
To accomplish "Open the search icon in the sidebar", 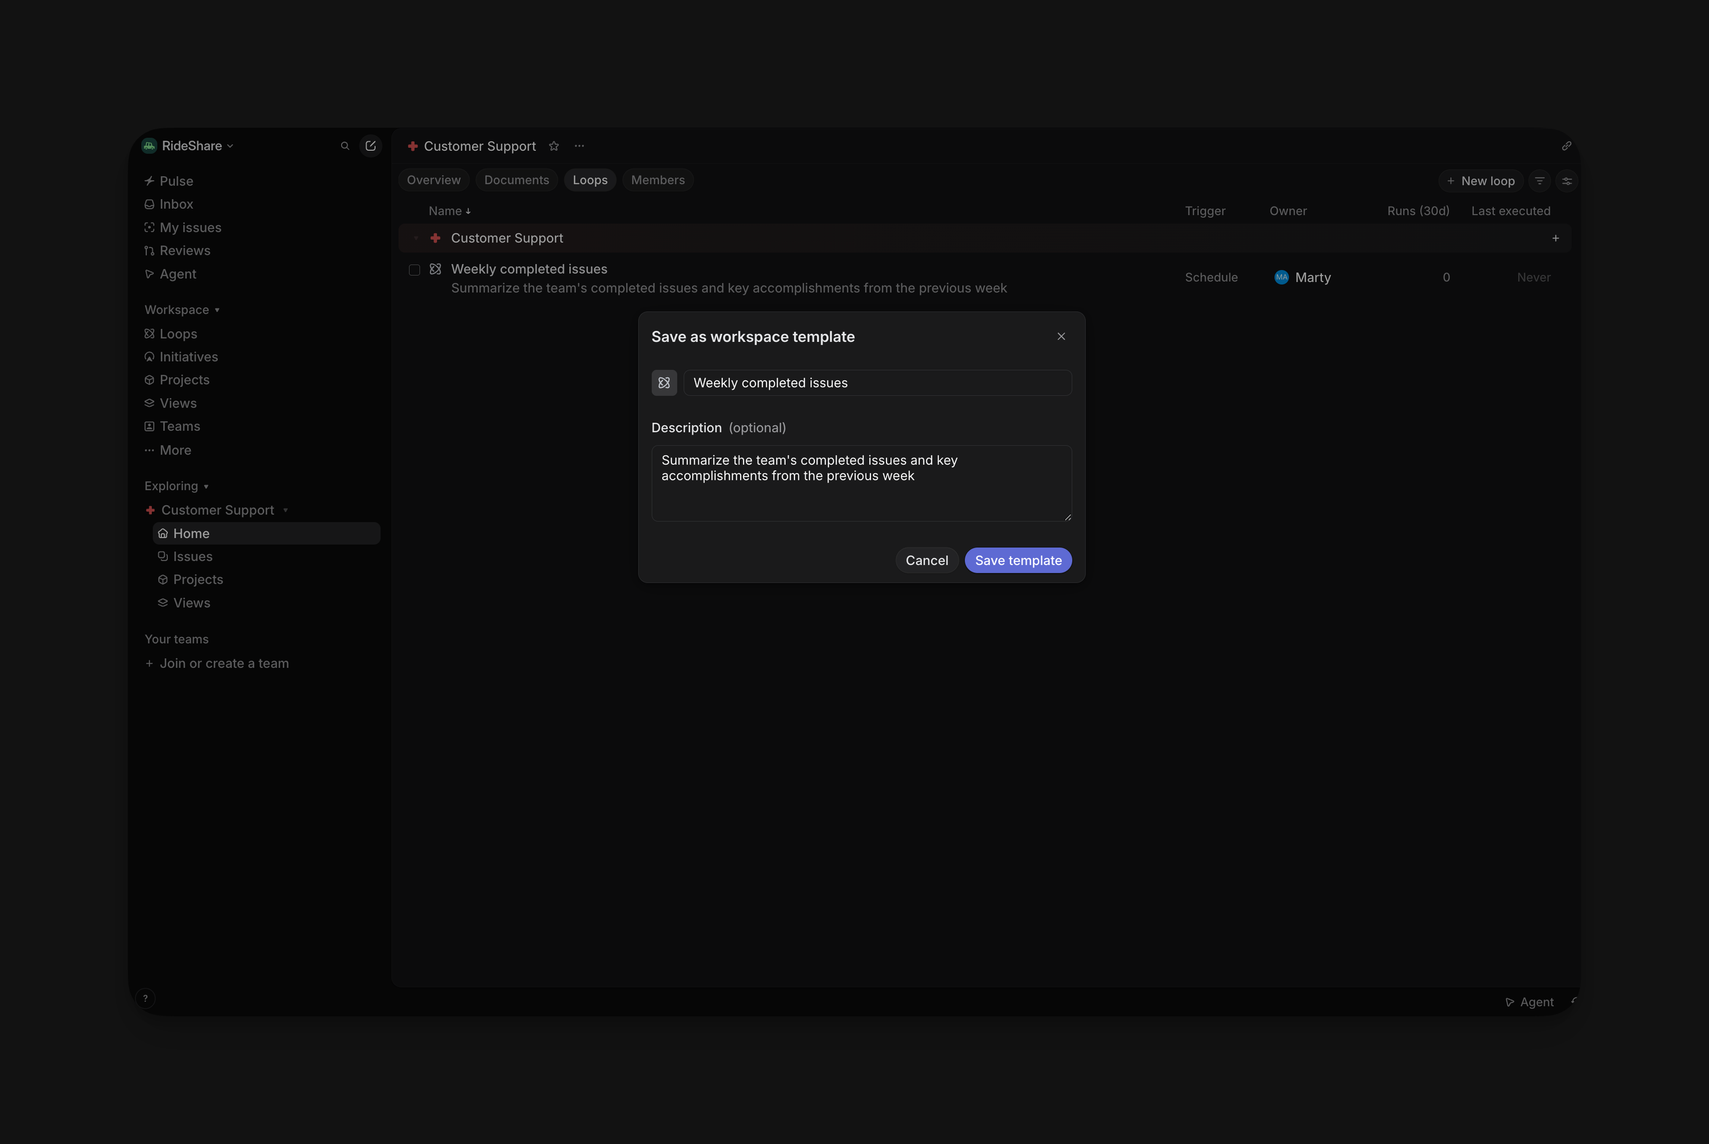I will click(x=345, y=146).
